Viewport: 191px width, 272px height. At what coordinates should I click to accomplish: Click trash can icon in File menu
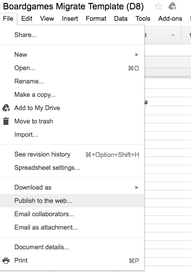tap(6, 121)
